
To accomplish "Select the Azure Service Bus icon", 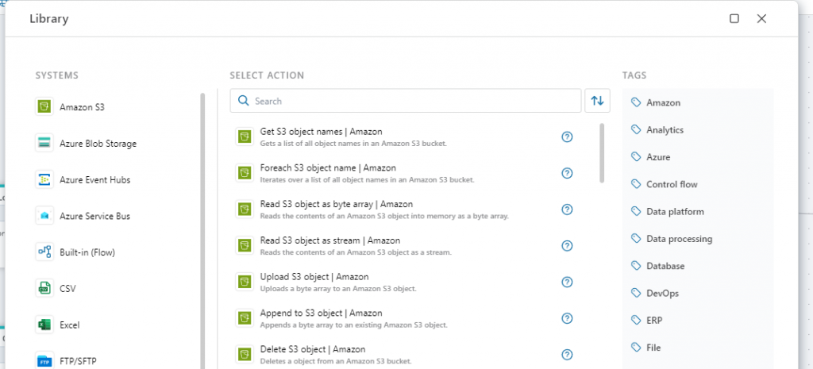I will (44, 216).
